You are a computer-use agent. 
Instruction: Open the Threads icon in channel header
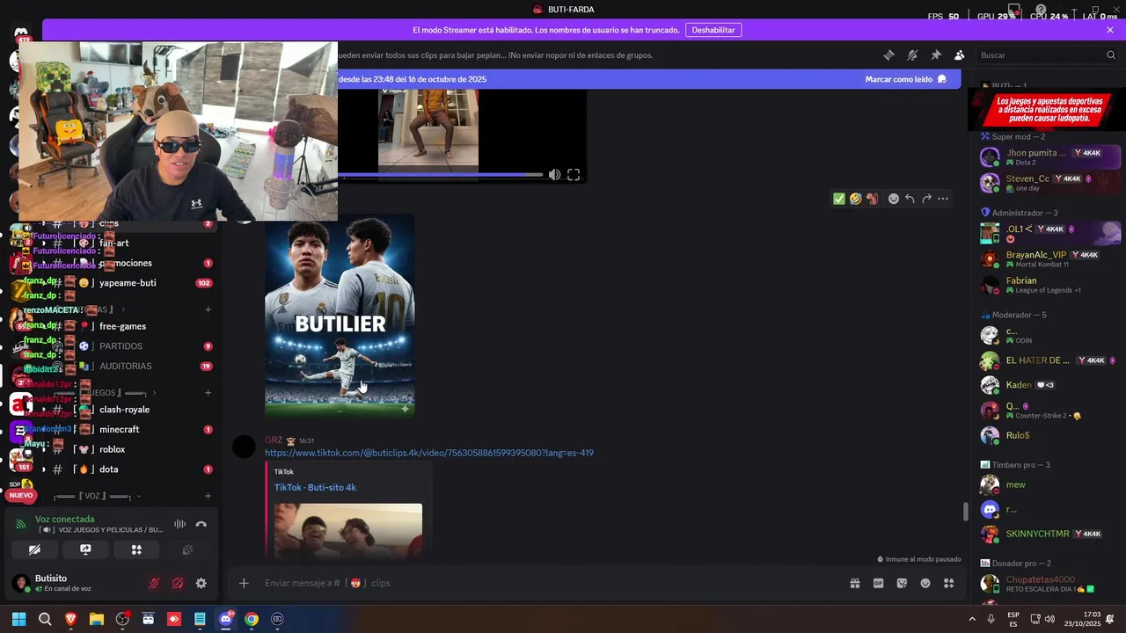point(888,55)
